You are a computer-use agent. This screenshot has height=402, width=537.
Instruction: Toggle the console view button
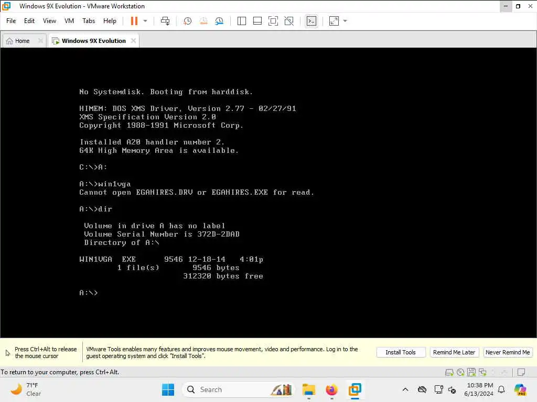tap(311, 21)
